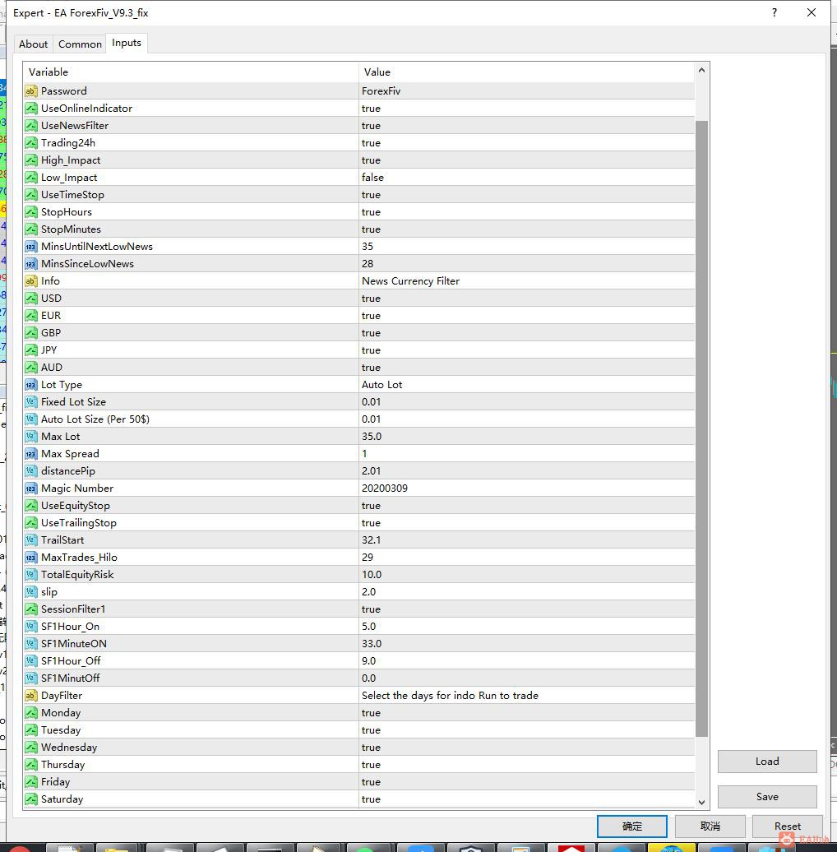This screenshot has height=852, width=837.
Task: Open the StopMinutes value dropdown
Action: [526, 229]
